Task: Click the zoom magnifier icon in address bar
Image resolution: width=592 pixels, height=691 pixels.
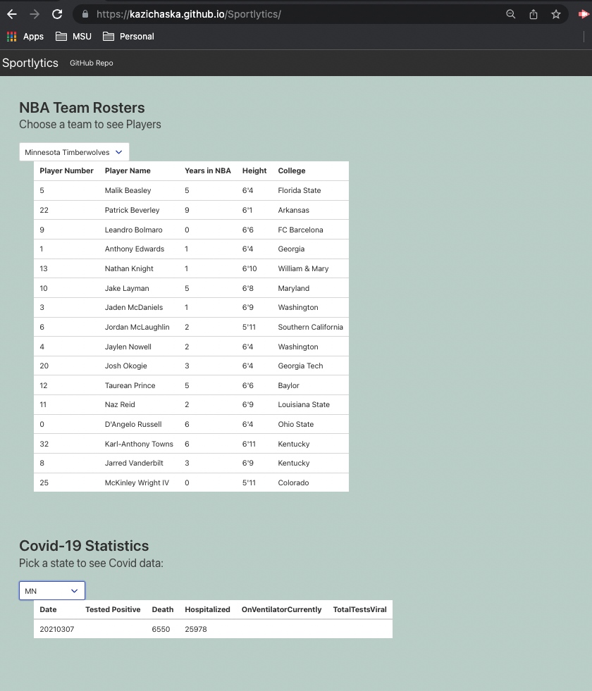Action: pos(511,14)
